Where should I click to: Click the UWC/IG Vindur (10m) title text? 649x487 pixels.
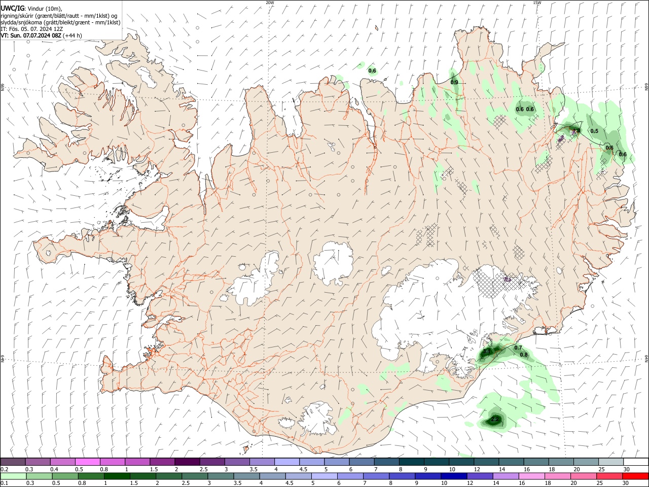click(x=31, y=8)
